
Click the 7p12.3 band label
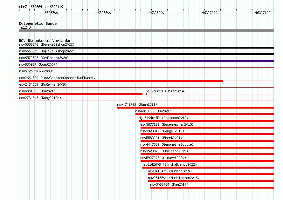[x=25, y=27]
